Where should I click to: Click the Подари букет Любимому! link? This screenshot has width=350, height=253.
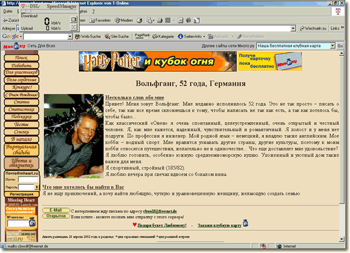pyautogui.click(x=162, y=226)
